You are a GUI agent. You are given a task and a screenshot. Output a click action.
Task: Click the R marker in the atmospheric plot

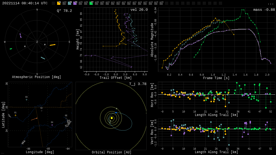pyautogui.click(x=25, y=47)
